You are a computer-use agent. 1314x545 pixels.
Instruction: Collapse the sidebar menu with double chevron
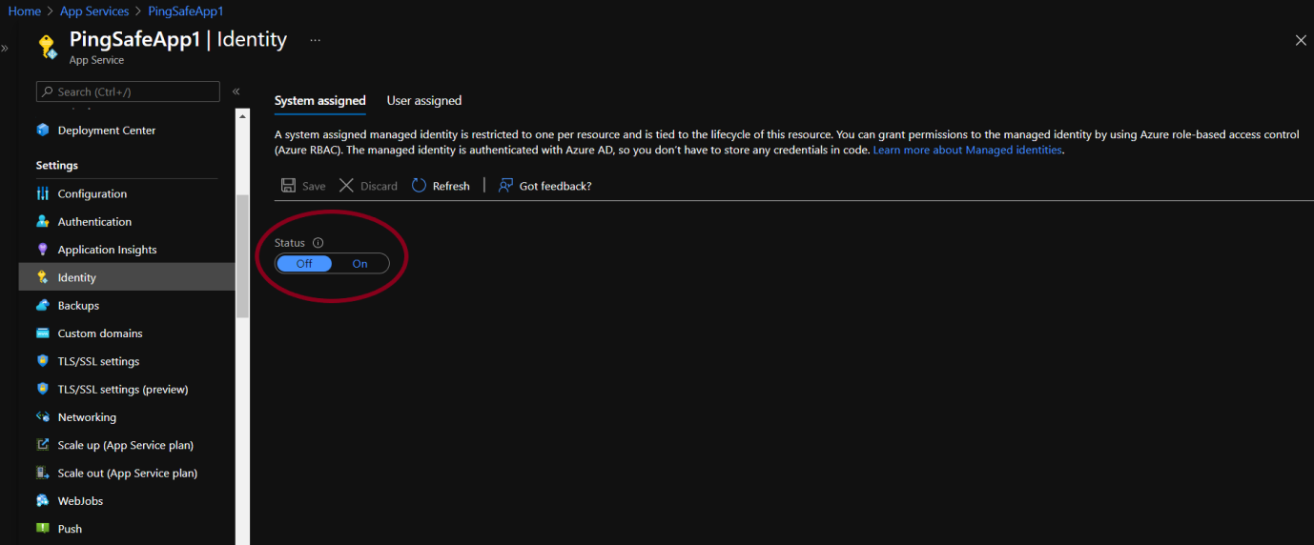click(x=236, y=91)
